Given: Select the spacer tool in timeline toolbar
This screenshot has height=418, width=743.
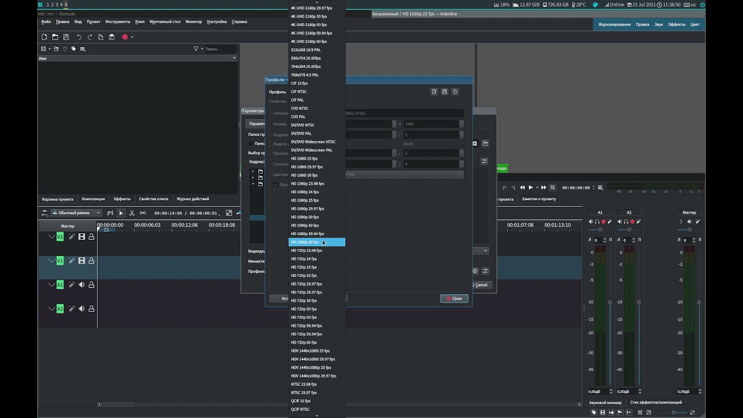Looking at the screenshot, I should coord(143,213).
